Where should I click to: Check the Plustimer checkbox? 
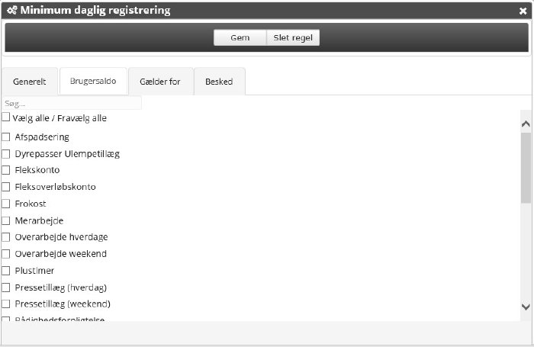point(6,271)
